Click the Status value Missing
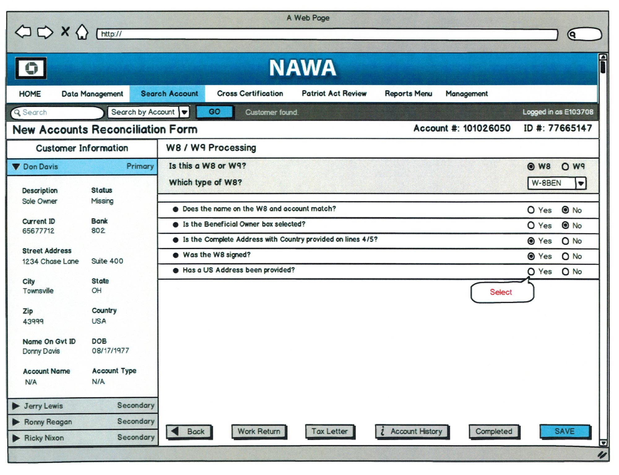The height and width of the screenshot is (475, 619). tap(102, 201)
